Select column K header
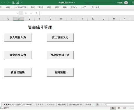The image size is (134, 110). (x=93, y=19)
